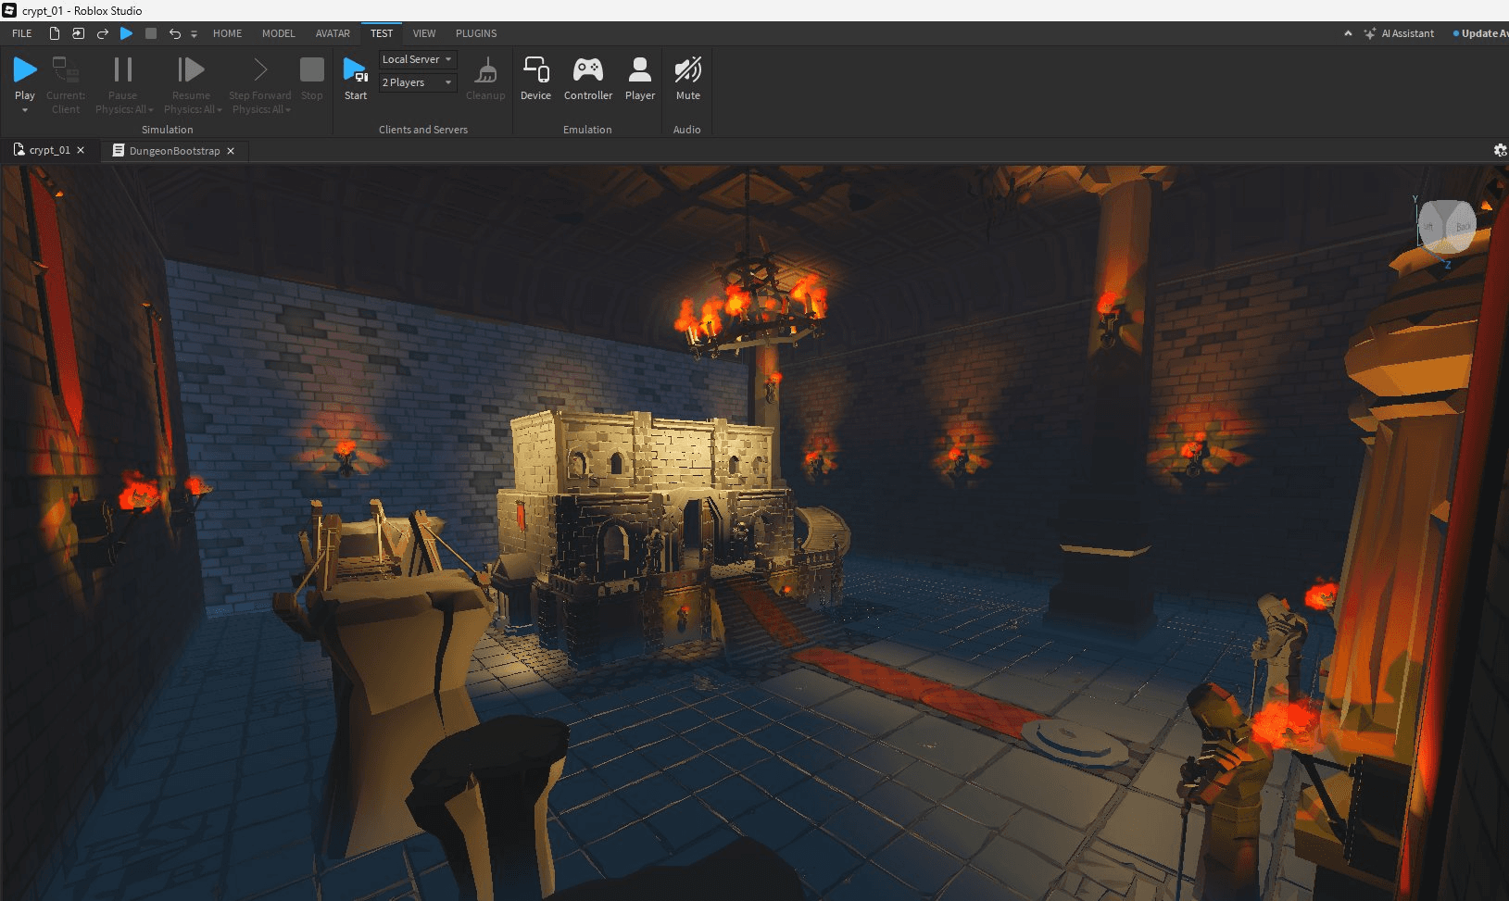Open the Device emulation tool
Image resolution: width=1509 pixels, height=901 pixels.
tap(535, 78)
